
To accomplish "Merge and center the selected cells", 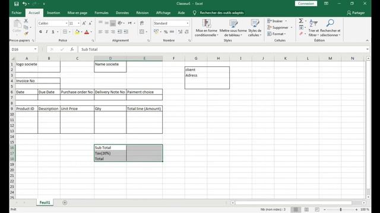I will (x=142, y=31).
